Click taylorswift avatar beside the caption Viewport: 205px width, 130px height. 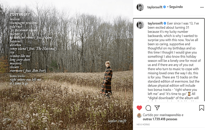click(140, 25)
